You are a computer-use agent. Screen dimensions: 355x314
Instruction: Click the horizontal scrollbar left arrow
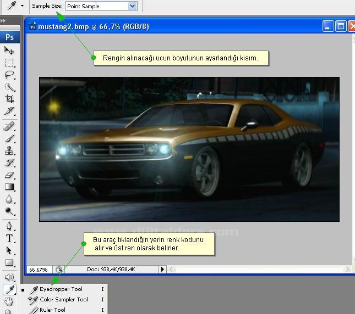click(x=171, y=269)
